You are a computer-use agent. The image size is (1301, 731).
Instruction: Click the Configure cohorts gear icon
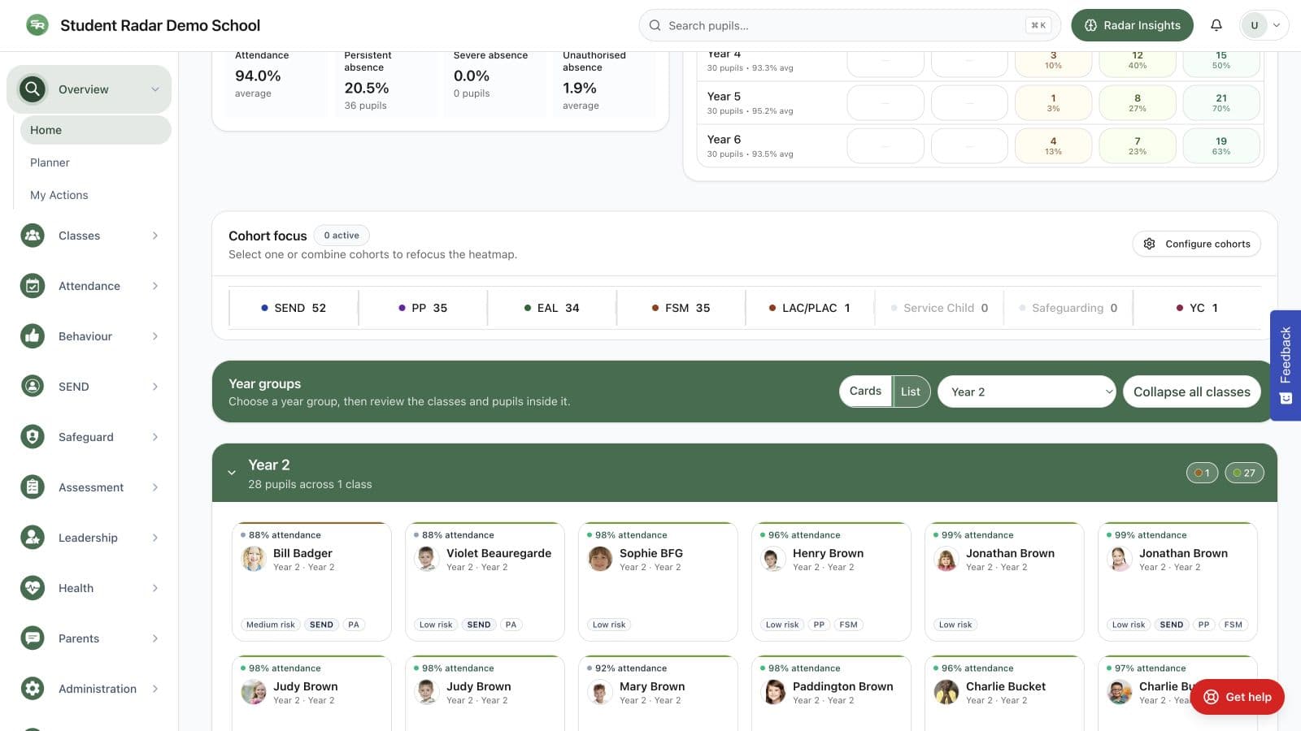point(1149,244)
